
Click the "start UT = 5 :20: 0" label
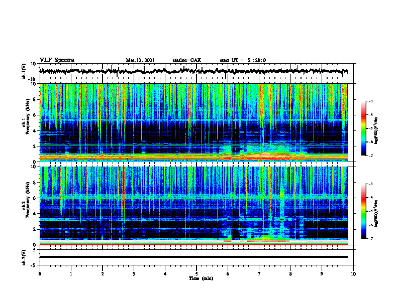[x=243, y=60]
